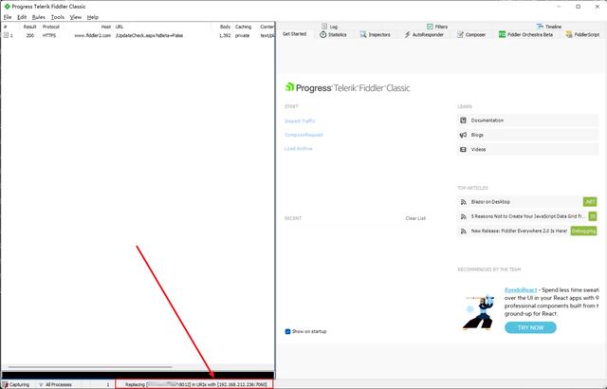Switch to the Inspectors tab
The height and width of the screenshot is (389, 607).
pyautogui.click(x=375, y=34)
